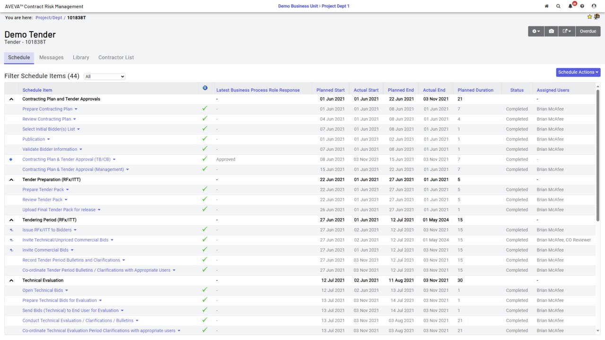The image size is (605, 340).
Task: Open the help question mark icon
Action: [582, 6]
